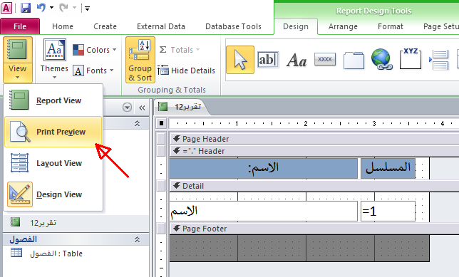Toggle Hide Details option
The width and height of the screenshot is (459, 277).
click(186, 70)
